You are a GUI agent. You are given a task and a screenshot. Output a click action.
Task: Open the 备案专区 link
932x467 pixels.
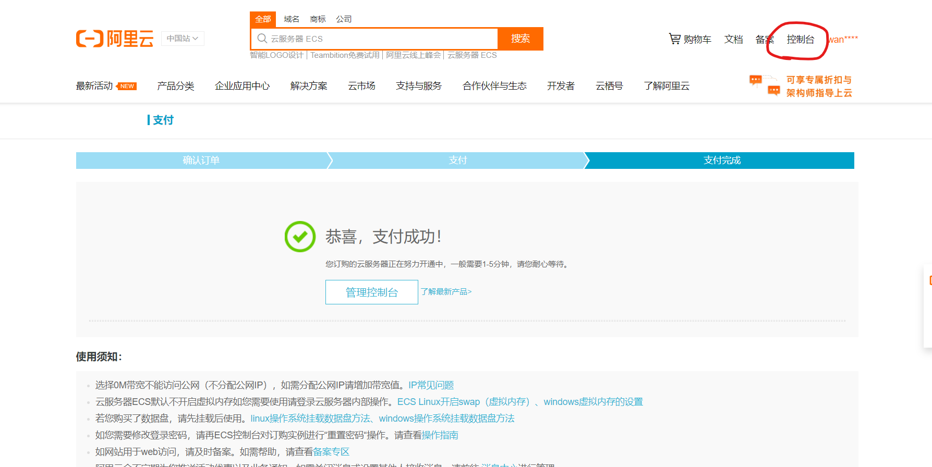point(331,452)
